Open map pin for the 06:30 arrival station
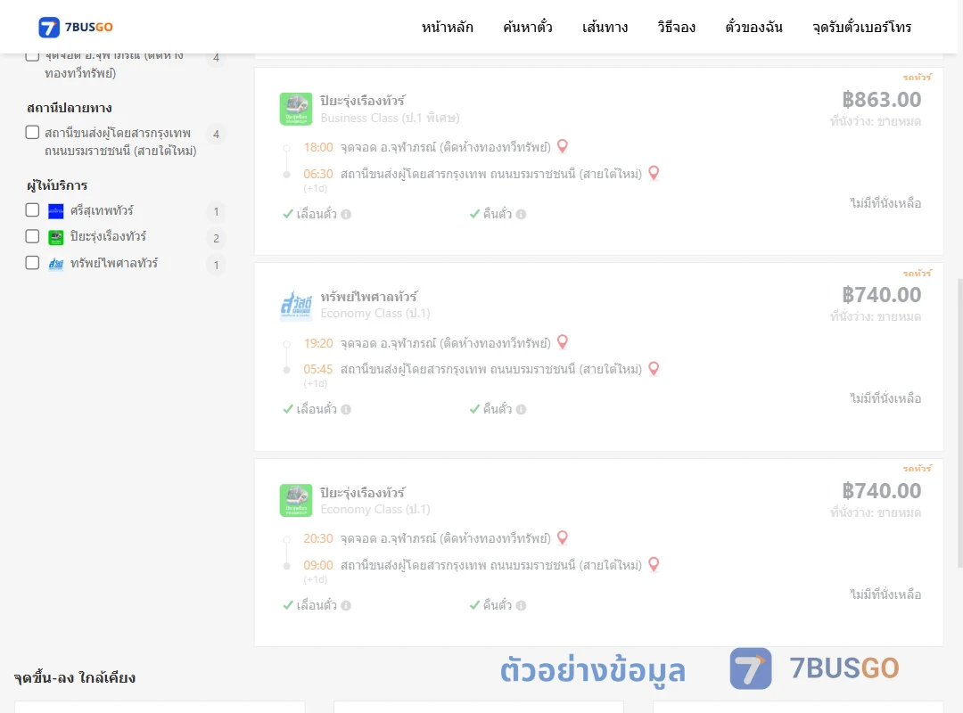This screenshot has width=963, height=713. pos(654,173)
